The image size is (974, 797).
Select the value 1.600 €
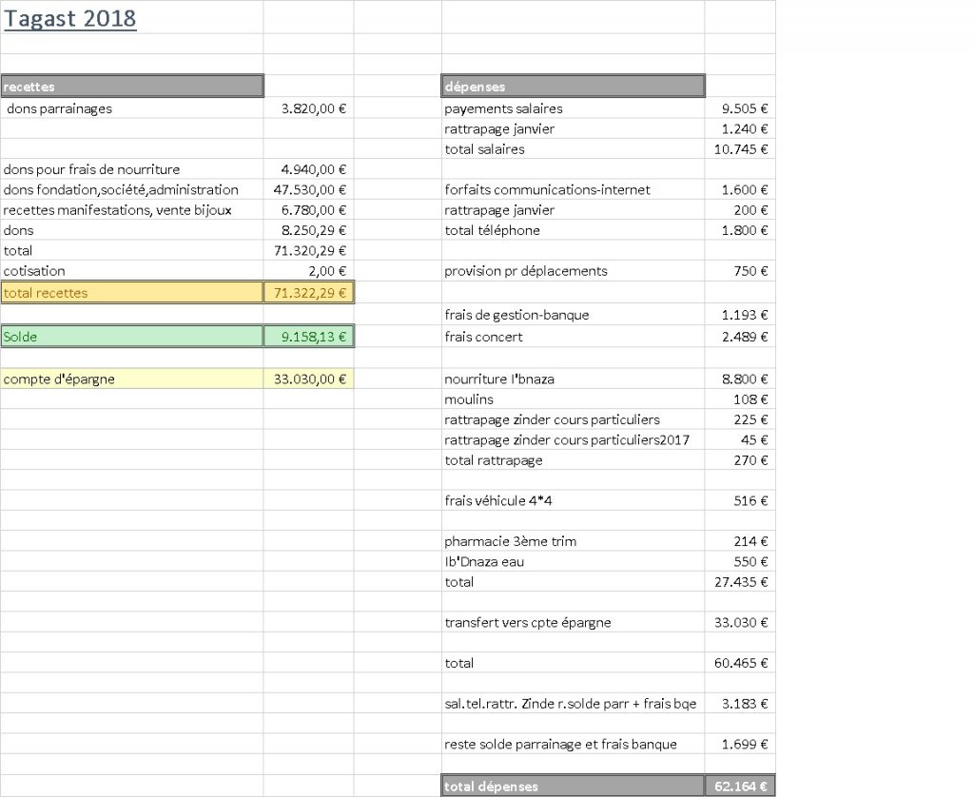(744, 190)
